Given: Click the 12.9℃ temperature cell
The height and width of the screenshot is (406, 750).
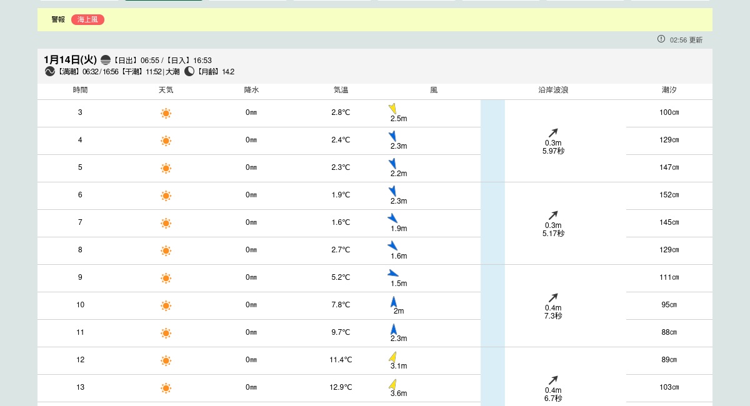Looking at the screenshot, I should click(x=341, y=387).
